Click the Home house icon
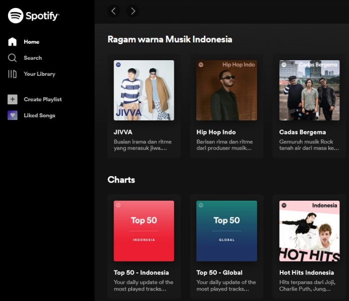This screenshot has height=301, width=349. click(12, 42)
